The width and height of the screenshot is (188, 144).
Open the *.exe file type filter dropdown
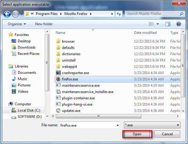(152, 125)
